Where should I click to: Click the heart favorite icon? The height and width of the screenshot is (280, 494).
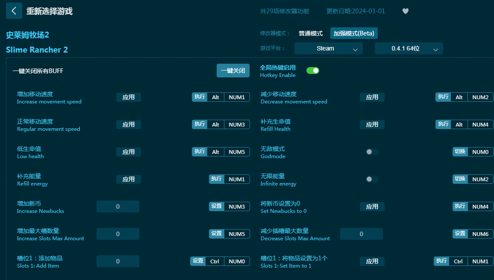(406, 11)
